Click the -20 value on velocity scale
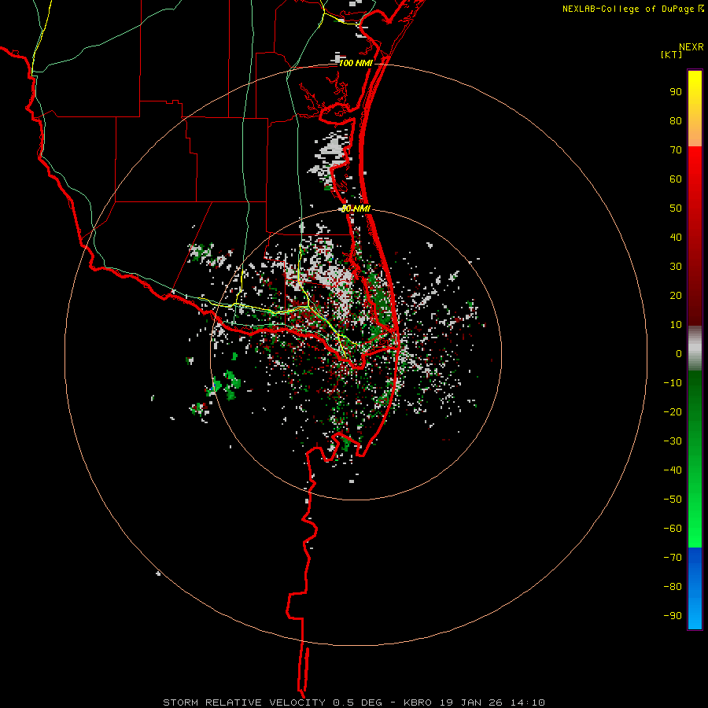This screenshot has width=708, height=708. click(x=673, y=412)
